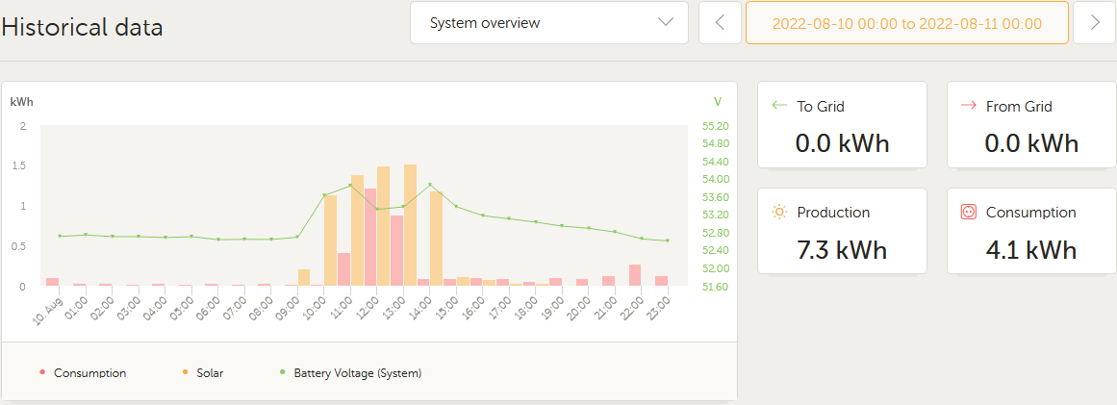Screen dimensions: 1117x405
Task: Select the Battery Voltage point at 14:00
Action: [430, 185]
